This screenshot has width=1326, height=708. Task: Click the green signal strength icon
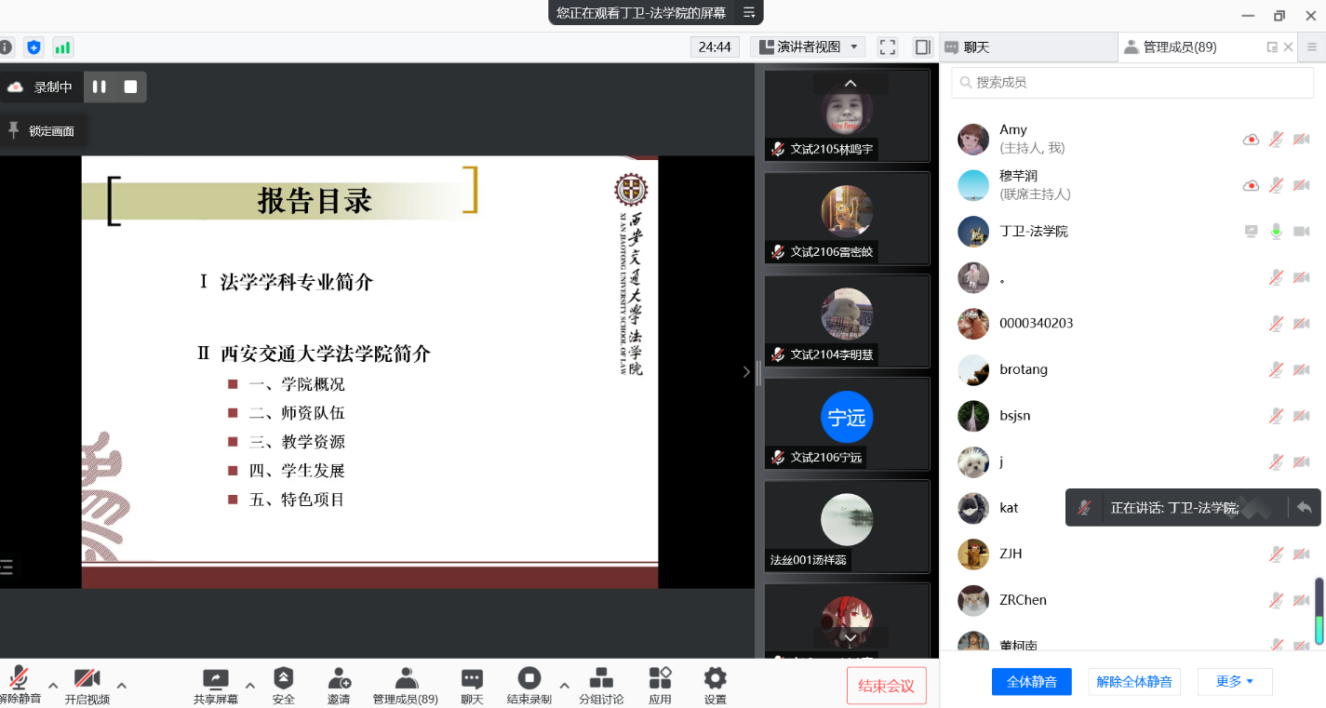(x=62, y=47)
